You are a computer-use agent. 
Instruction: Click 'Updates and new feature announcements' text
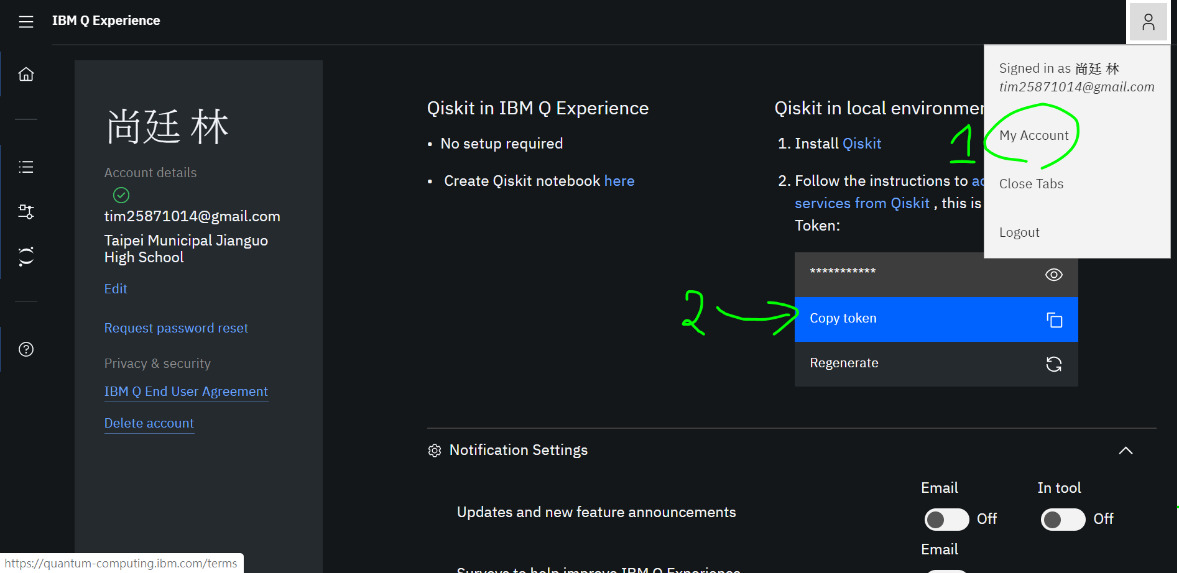pyautogui.click(x=596, y=512)
